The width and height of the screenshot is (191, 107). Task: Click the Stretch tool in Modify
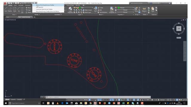point(29,12)
